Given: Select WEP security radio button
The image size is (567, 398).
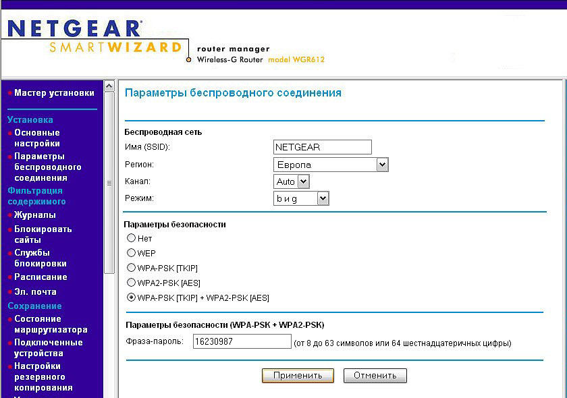Looking at the screenshot, I should point(132,253).
